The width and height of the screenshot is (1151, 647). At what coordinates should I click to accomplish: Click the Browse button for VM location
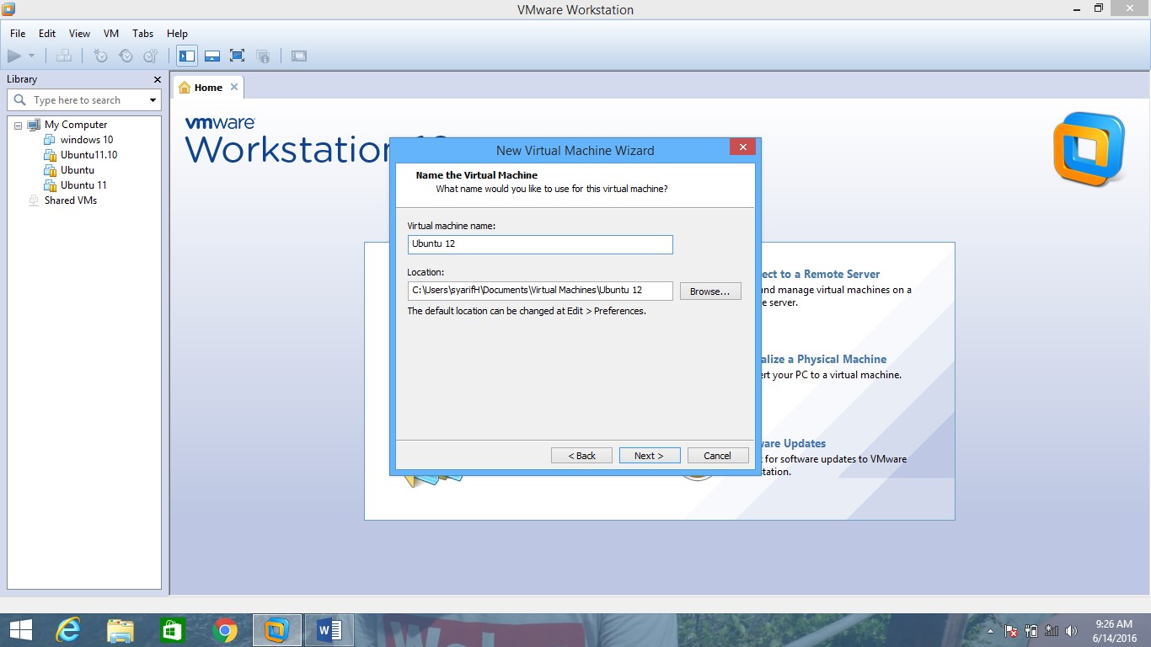pyautogui.click(x=710, y=291)
